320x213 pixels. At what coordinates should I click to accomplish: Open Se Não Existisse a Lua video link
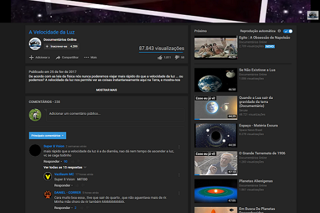point(257,70)
